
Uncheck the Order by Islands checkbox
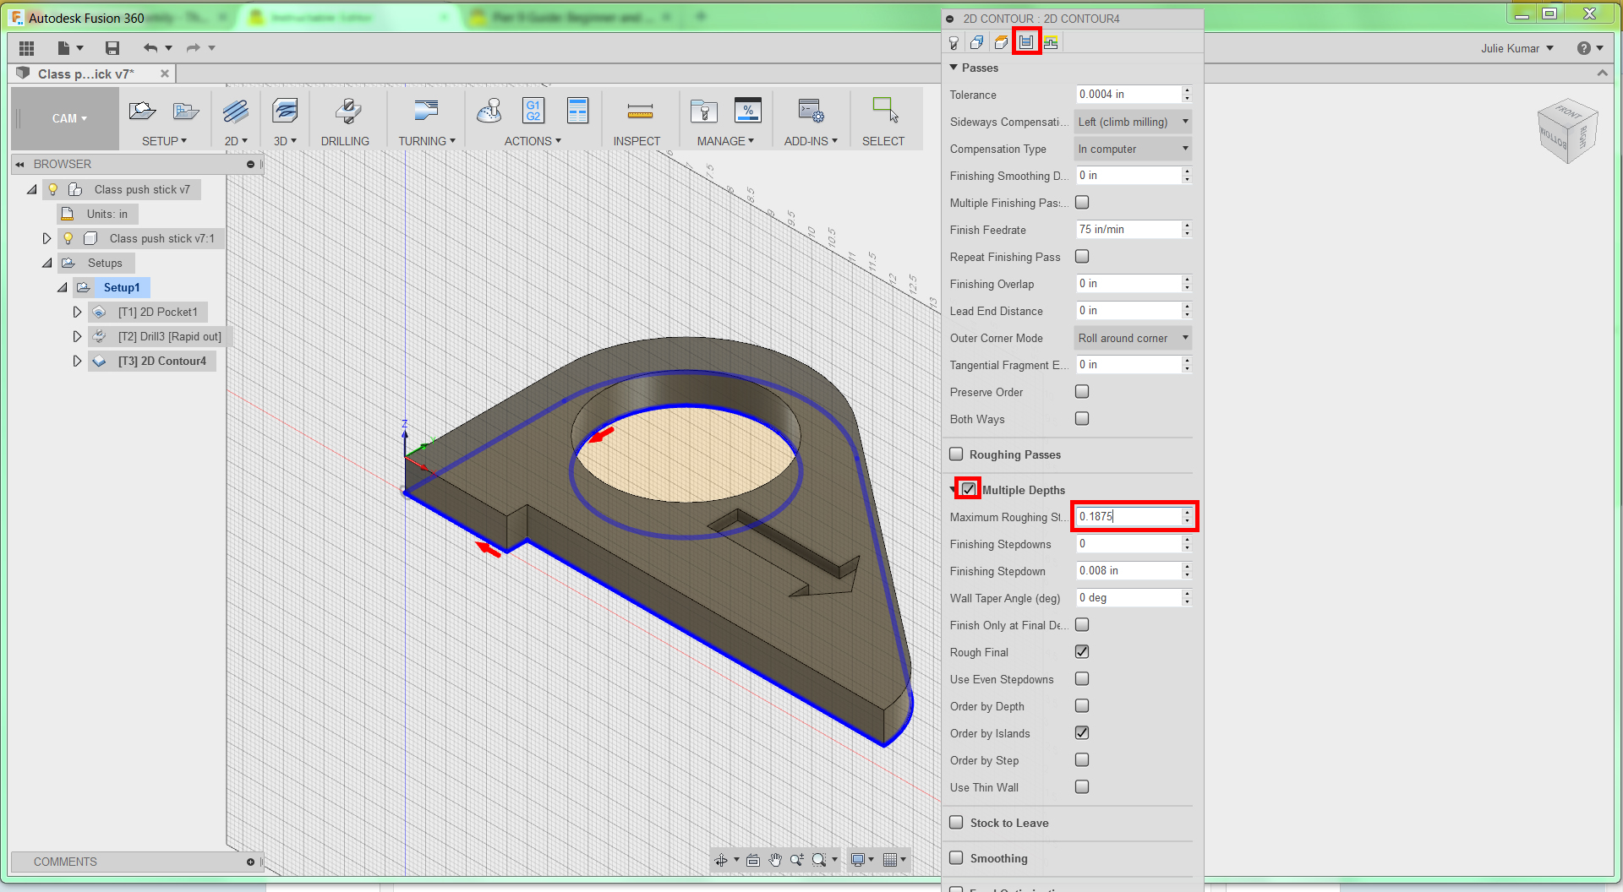[x=1082, y=733]
